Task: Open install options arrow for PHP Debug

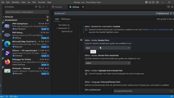Action: click(x=48, y=38)
